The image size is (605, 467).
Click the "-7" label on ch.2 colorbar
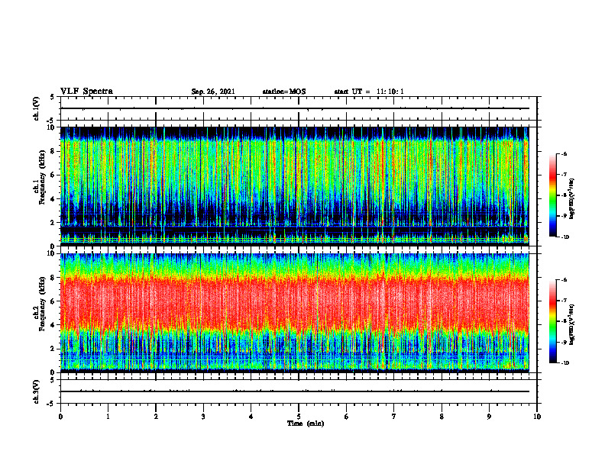click(564, 301)
